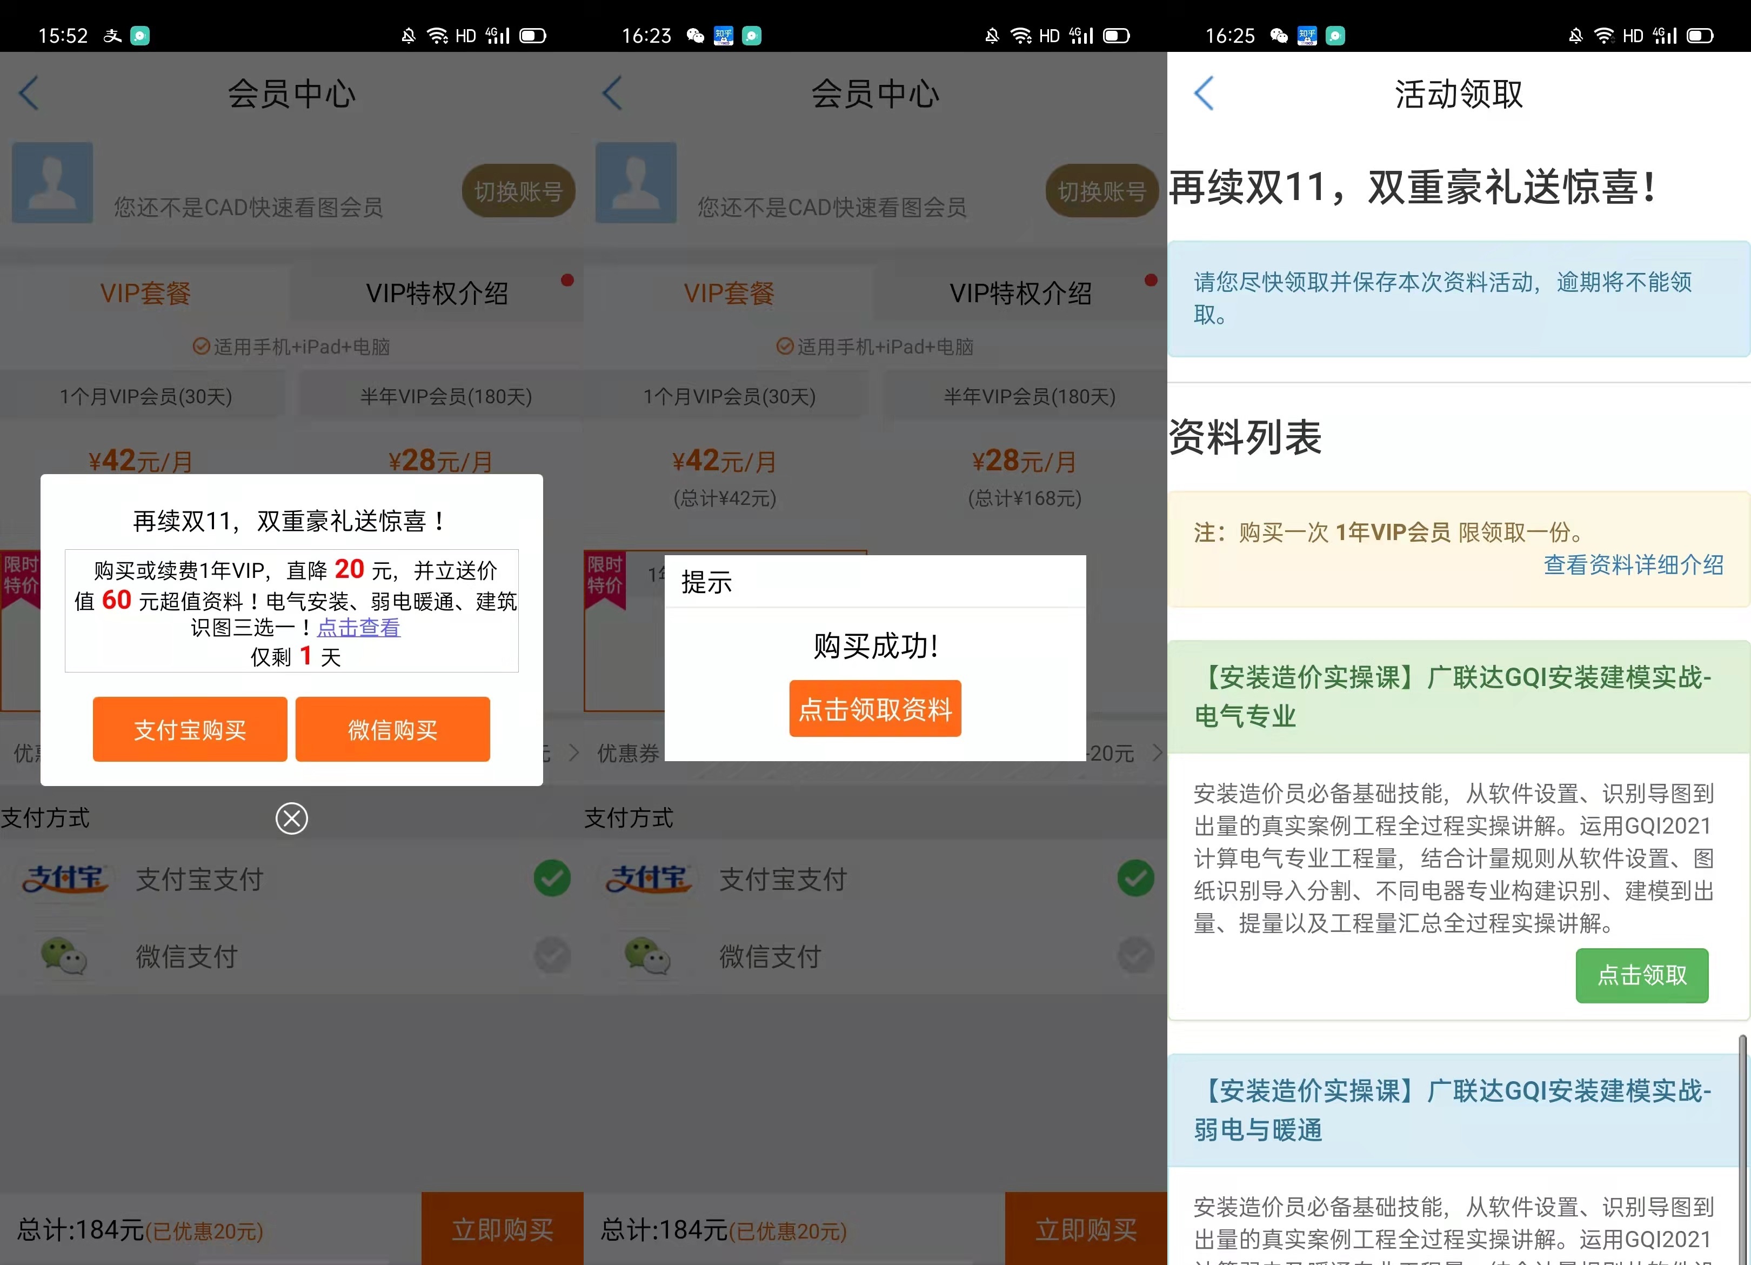The width and height of the screenshot is (1751, 1265).
Task: Select 微信支付 check mark, 16:23 screen
Action: tap(1135, 956)
